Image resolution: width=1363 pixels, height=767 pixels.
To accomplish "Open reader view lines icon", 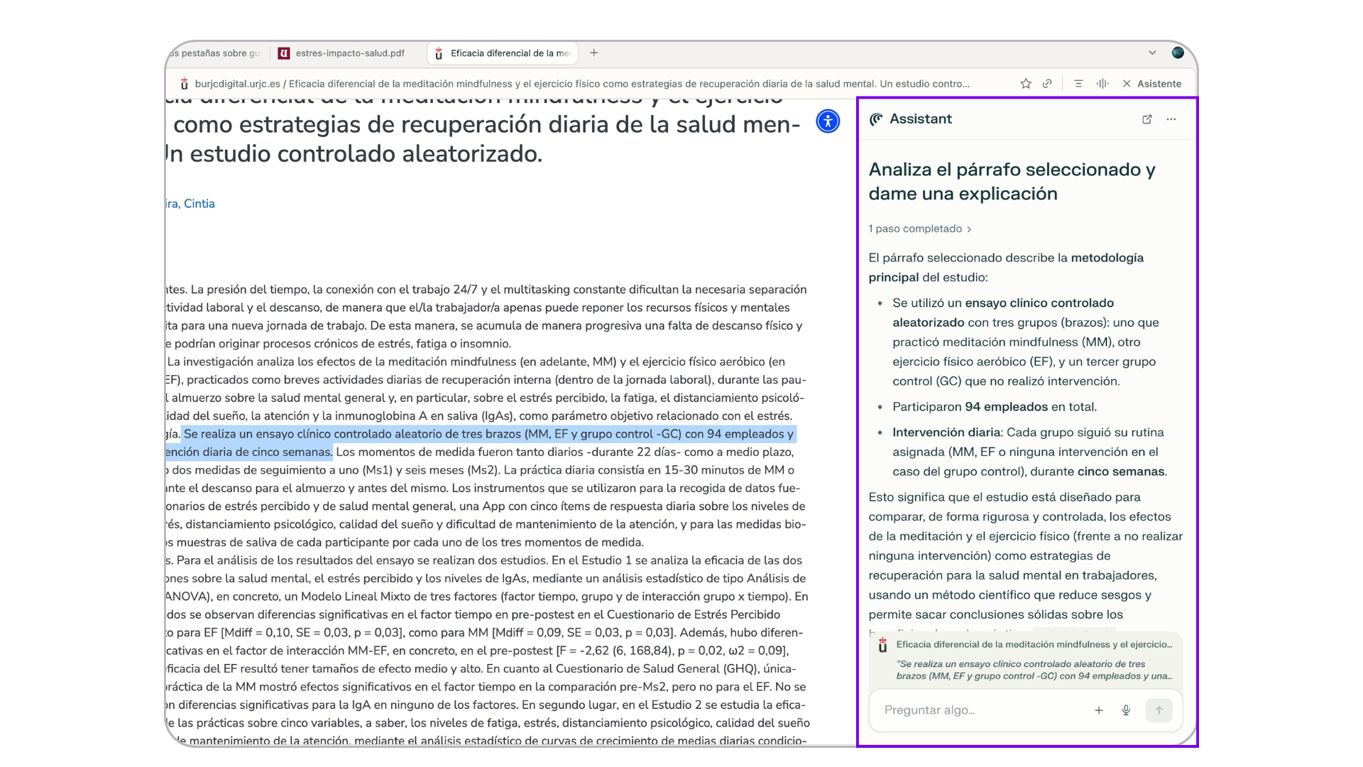I will [1078, 84].
